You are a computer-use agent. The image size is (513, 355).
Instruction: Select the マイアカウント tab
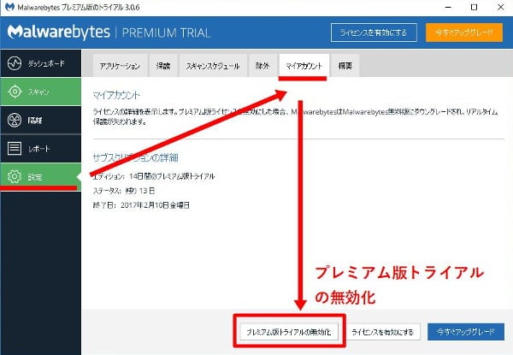tap(305, 66)
